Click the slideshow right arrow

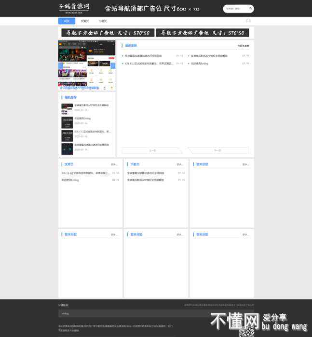[x=113, y=66]
